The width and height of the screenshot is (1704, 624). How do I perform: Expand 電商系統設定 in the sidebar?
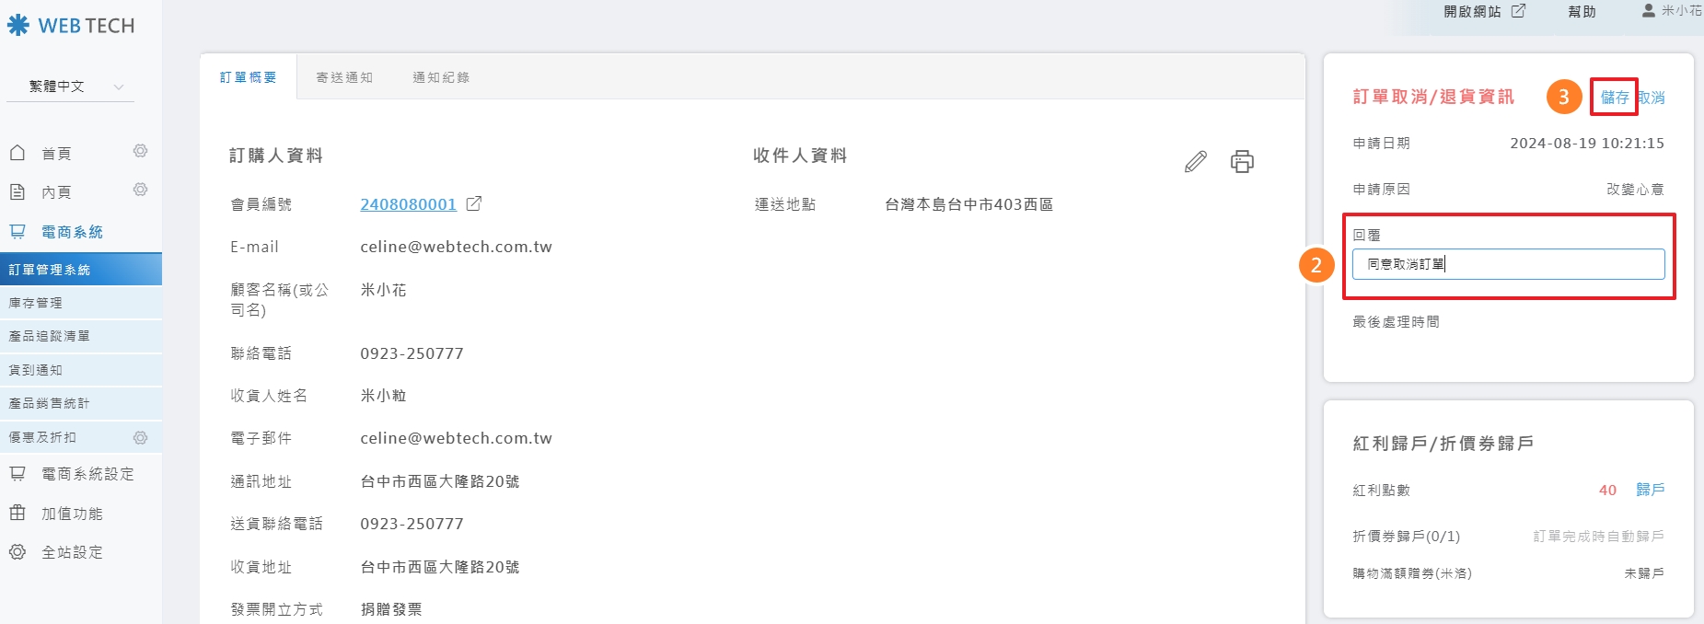pyautogui.click(x=87, y=474)
